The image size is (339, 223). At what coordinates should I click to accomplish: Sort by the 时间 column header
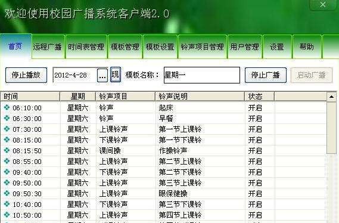(30, 96)
